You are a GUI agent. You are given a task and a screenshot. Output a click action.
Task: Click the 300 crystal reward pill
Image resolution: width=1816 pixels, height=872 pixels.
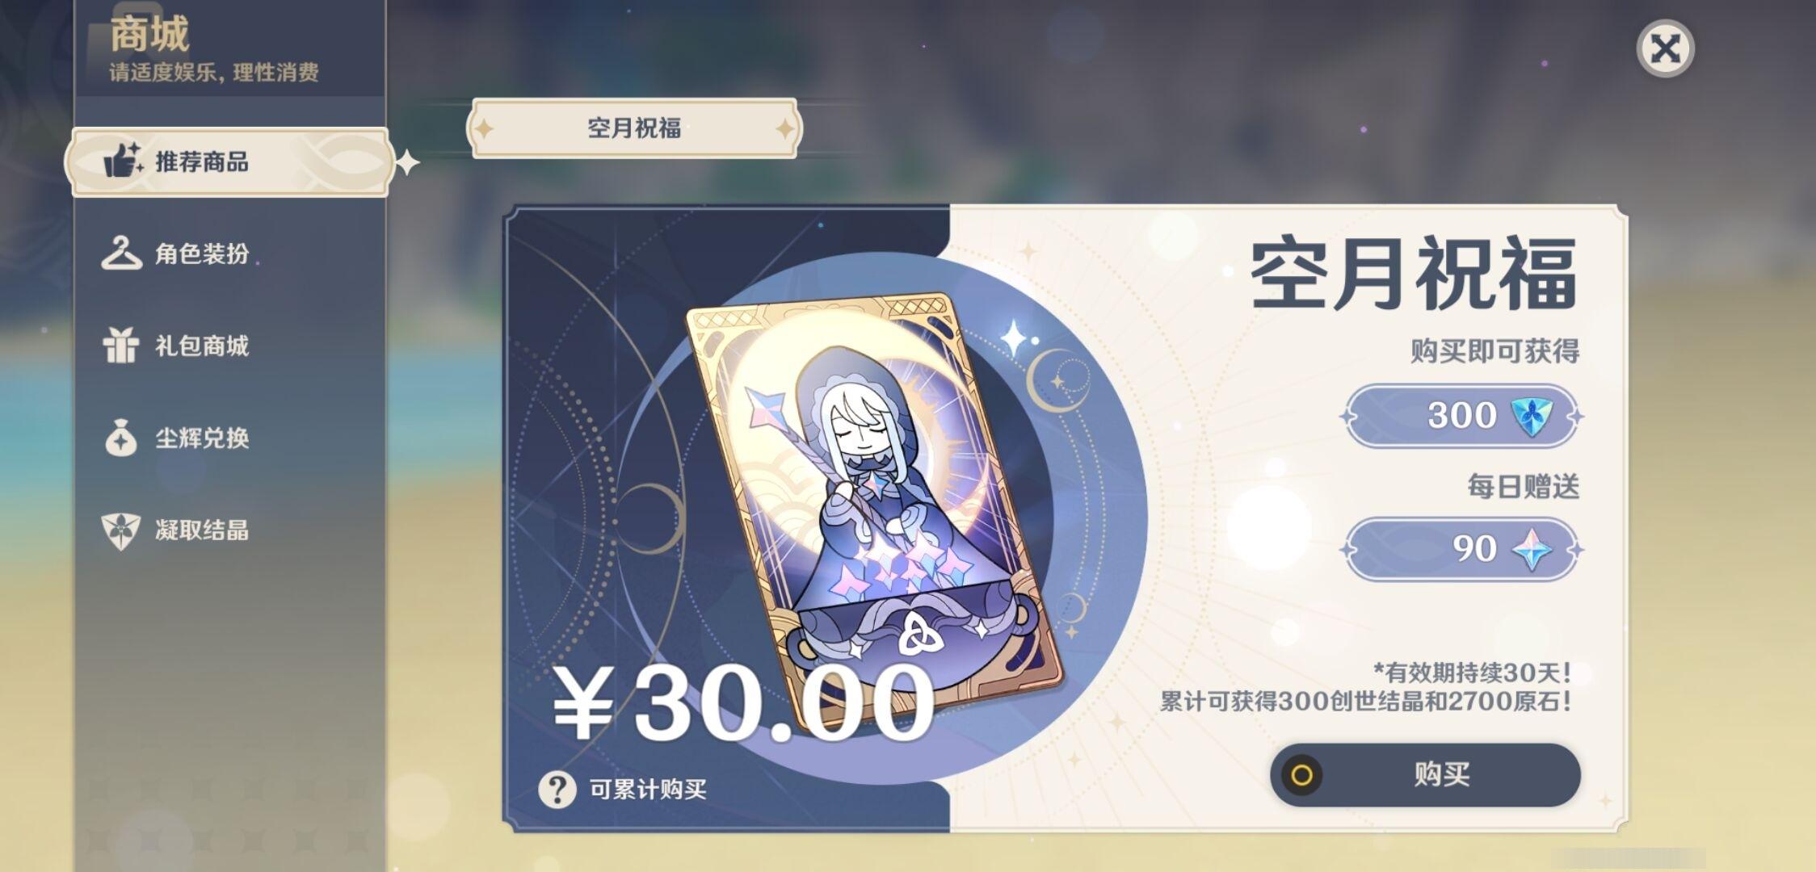(1461, 416)
